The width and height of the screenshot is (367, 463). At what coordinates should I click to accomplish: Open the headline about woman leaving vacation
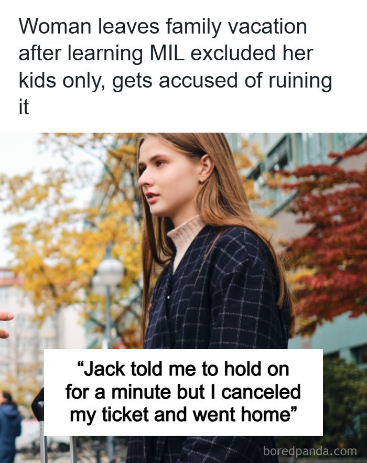click(176, 67)
